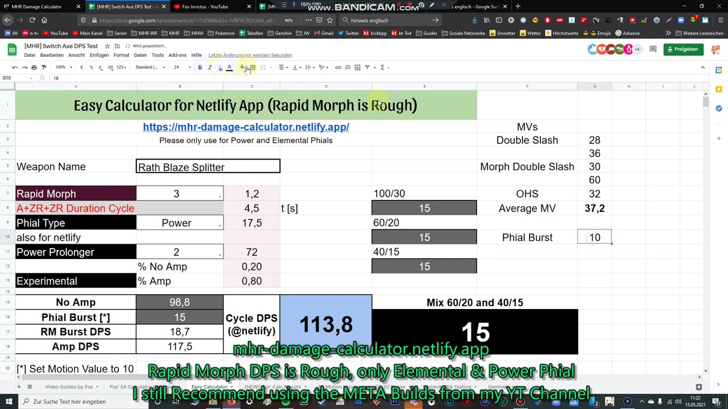The width and height of the screenshot is (728, 409).
Task: Click the insert comment icon
Action: (348, 68)
